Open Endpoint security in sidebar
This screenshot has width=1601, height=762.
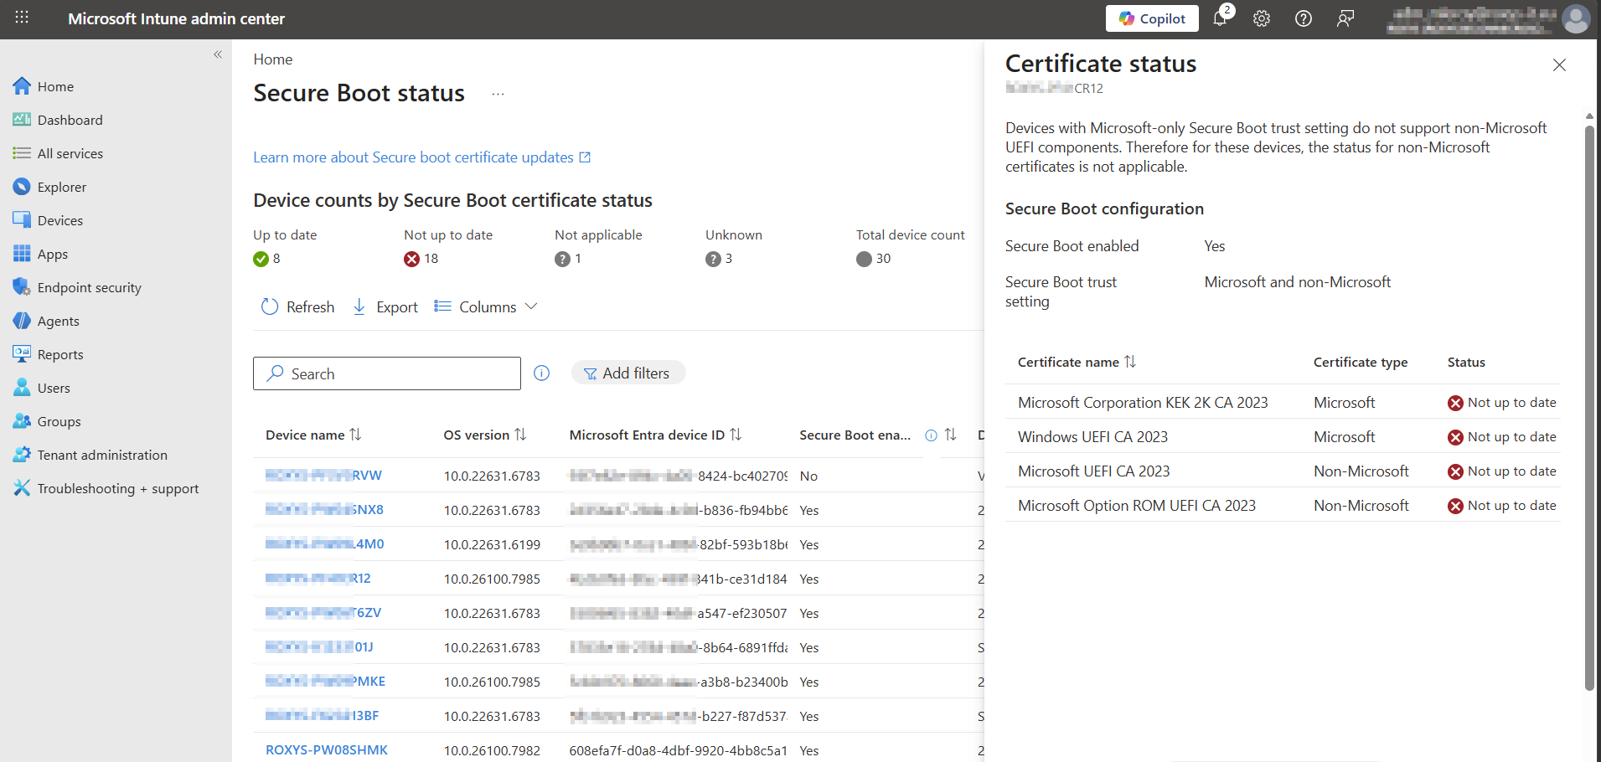(89, 287)
